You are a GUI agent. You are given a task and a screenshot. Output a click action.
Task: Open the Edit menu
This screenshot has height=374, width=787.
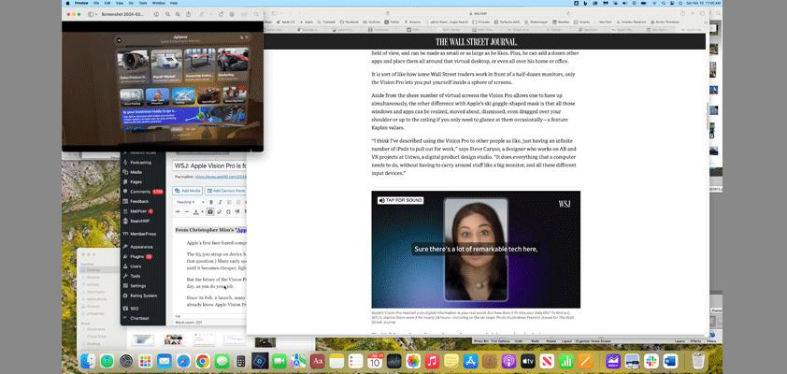coord(107,3)
